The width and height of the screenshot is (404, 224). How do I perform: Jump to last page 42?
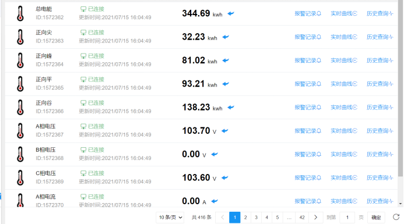coord(302,218)
